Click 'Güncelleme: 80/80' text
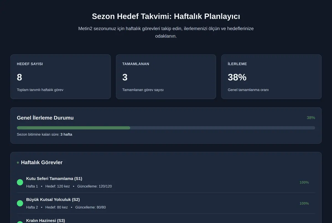This screenshot has height=223, width=332. (90, 207)
